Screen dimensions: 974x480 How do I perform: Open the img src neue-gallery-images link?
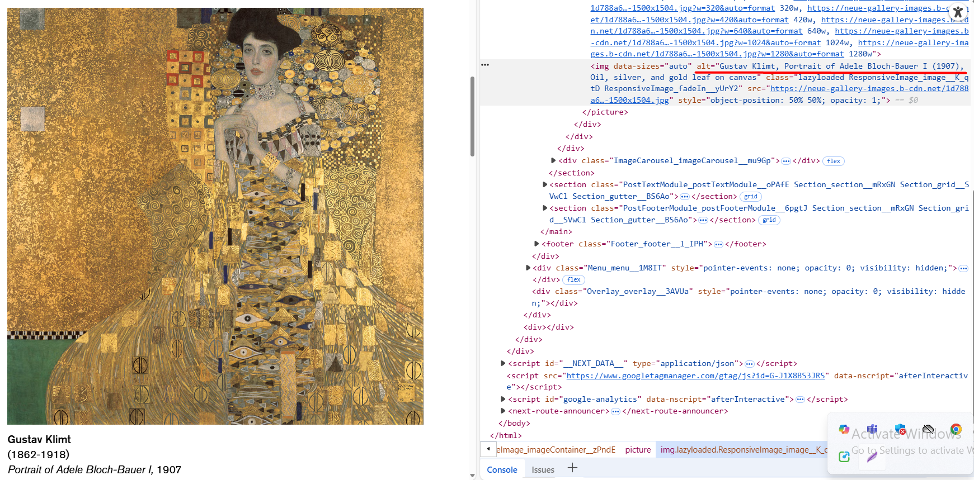[x=869, y=88]
